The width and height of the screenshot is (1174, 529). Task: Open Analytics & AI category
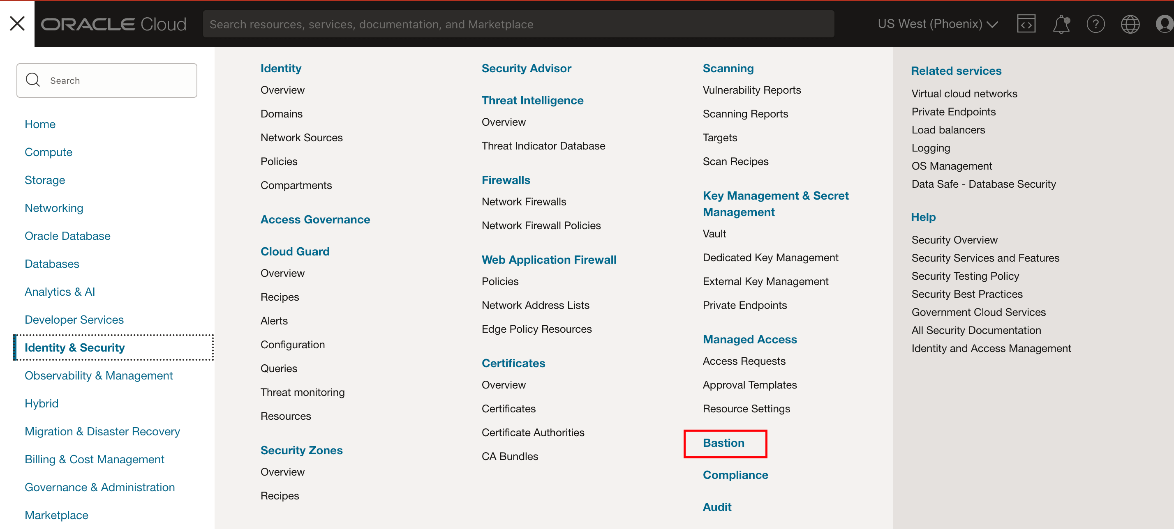[x=60, y=292]
